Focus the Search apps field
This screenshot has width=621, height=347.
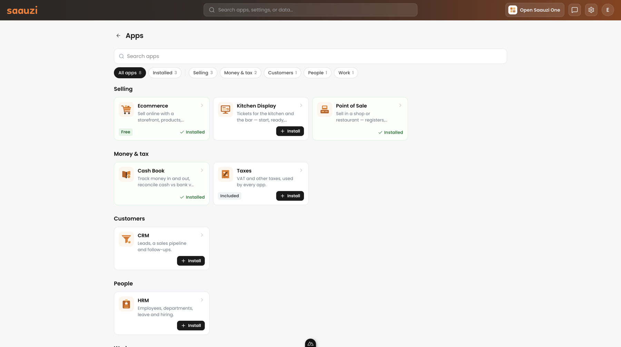pos(310,56)
